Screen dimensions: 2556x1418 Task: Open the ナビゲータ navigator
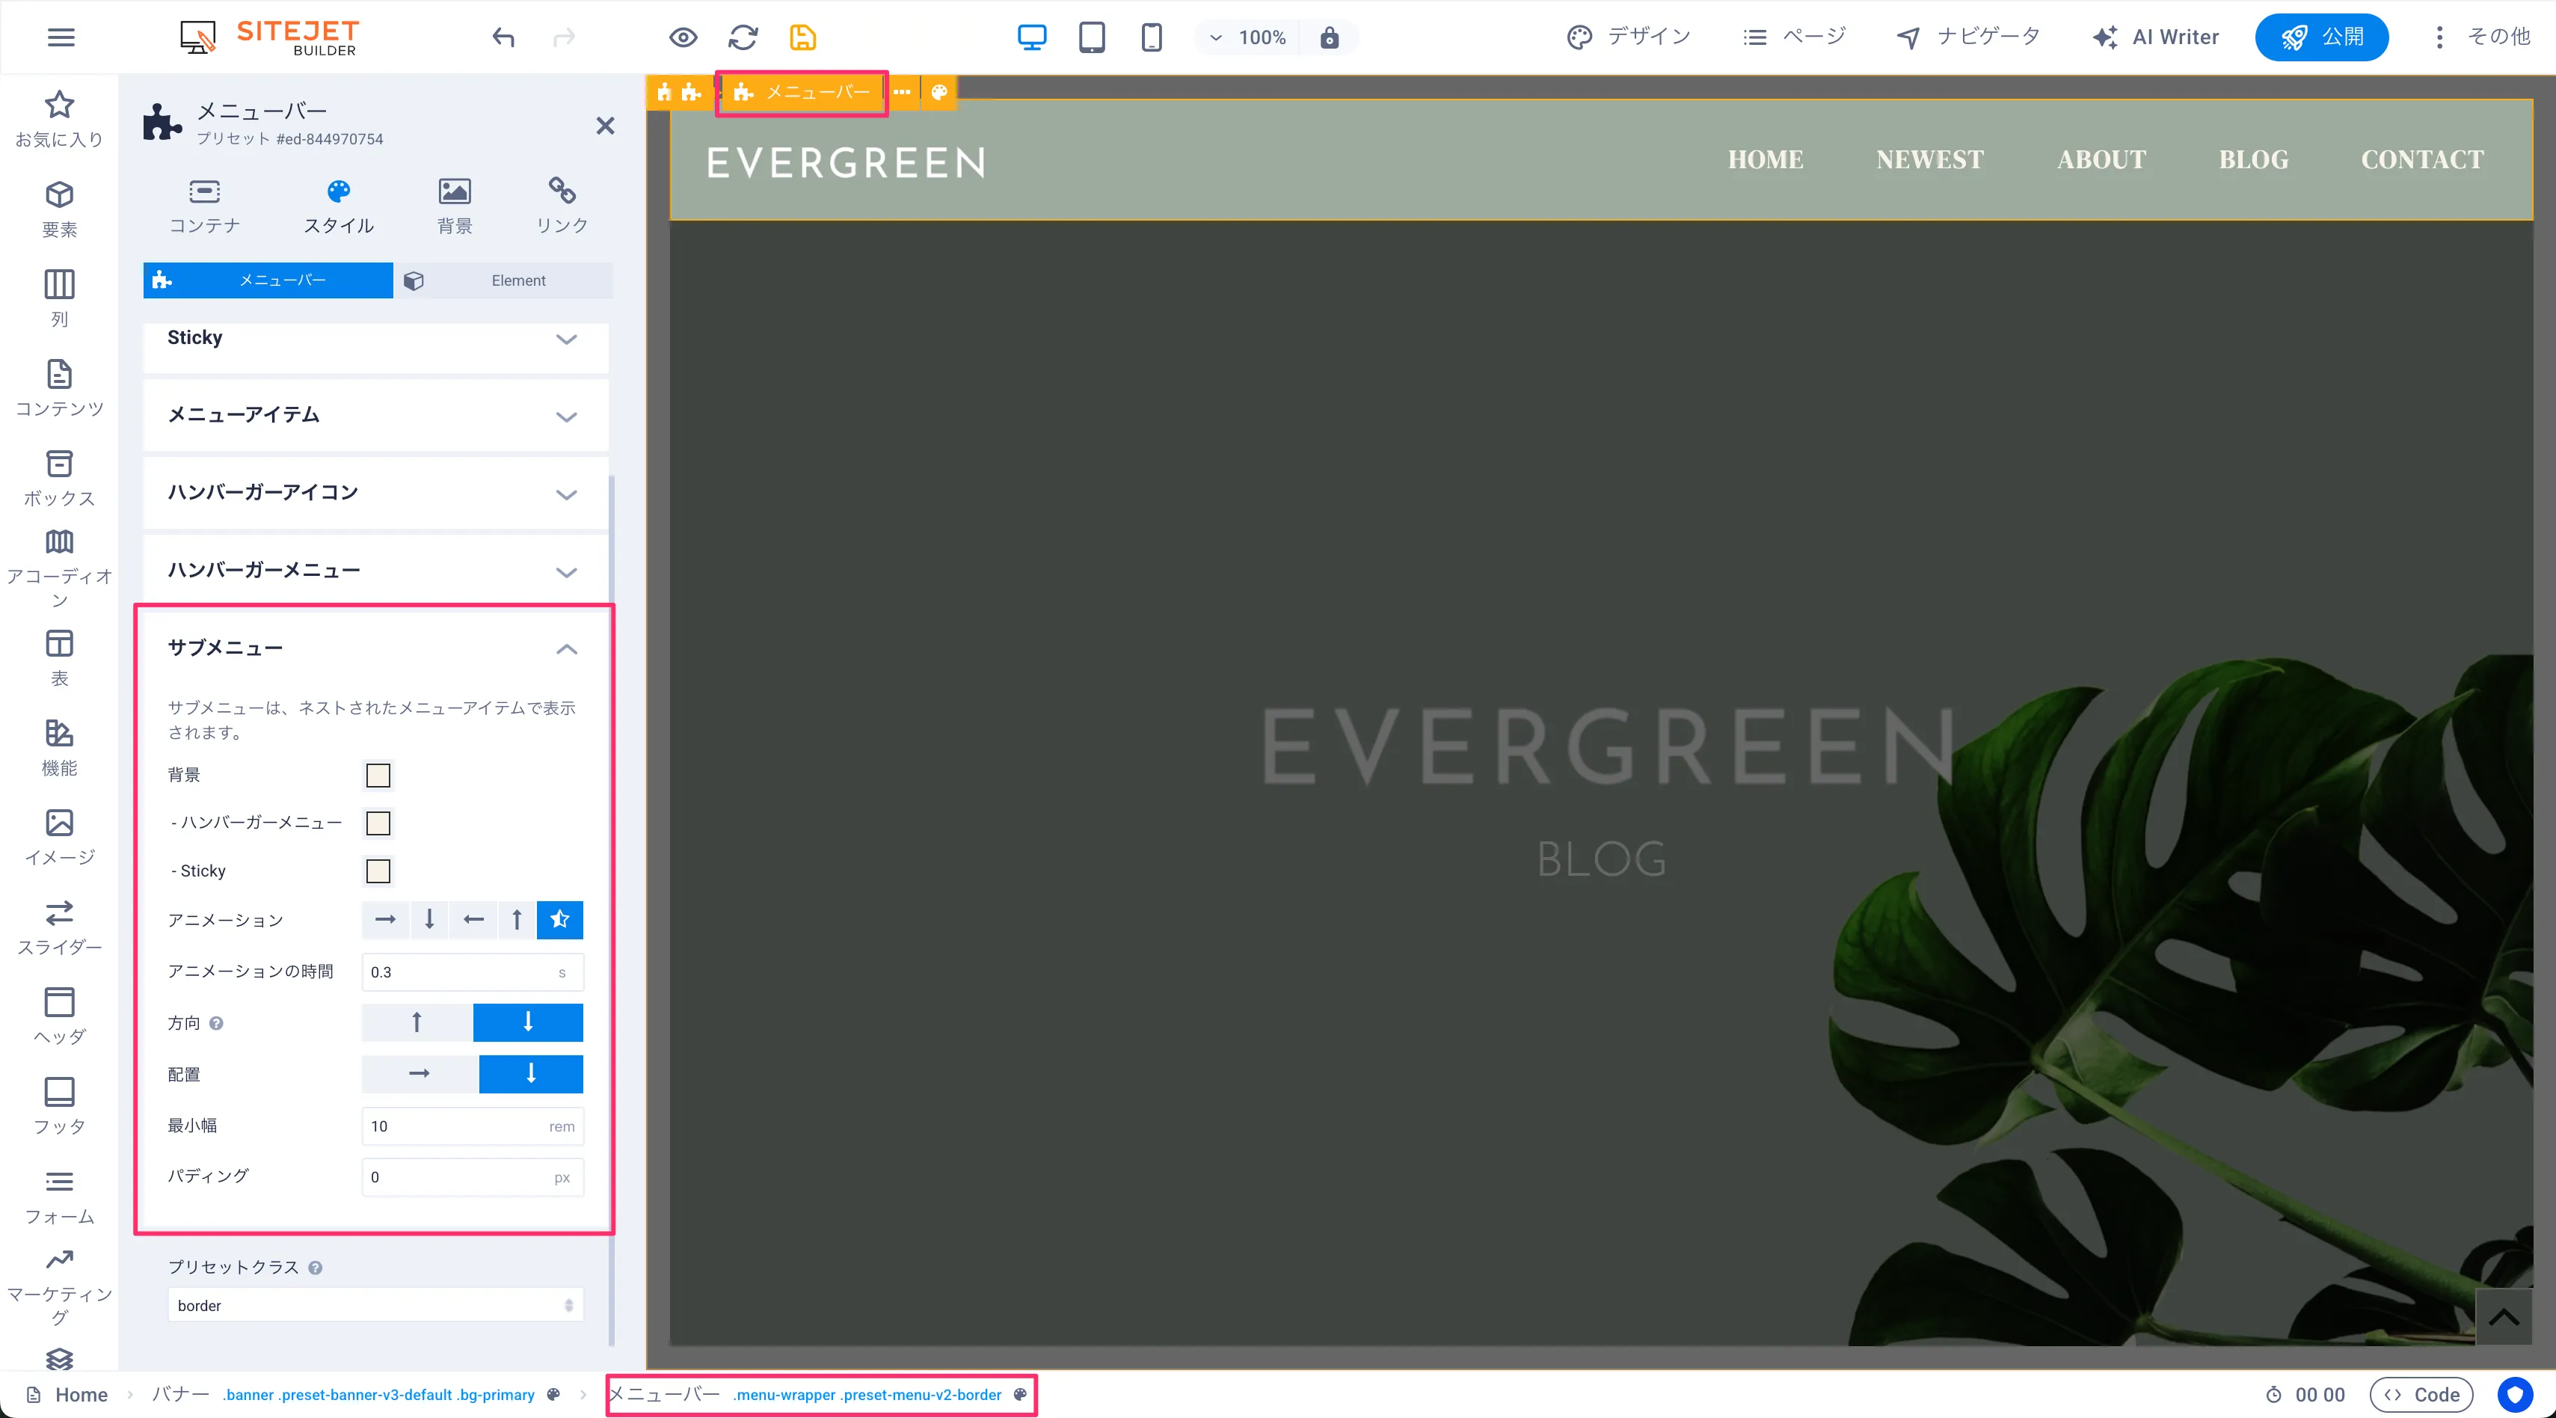coord(1967,37)
